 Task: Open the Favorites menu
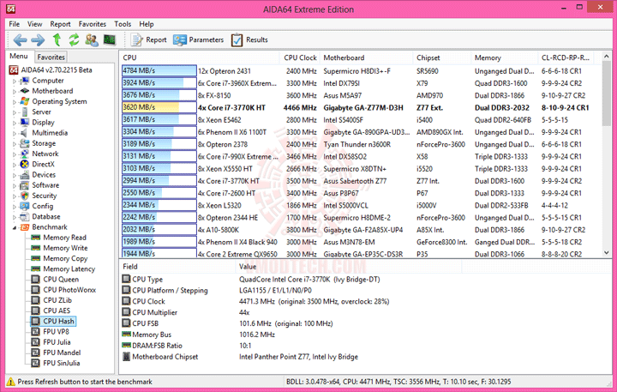point(92,24)
